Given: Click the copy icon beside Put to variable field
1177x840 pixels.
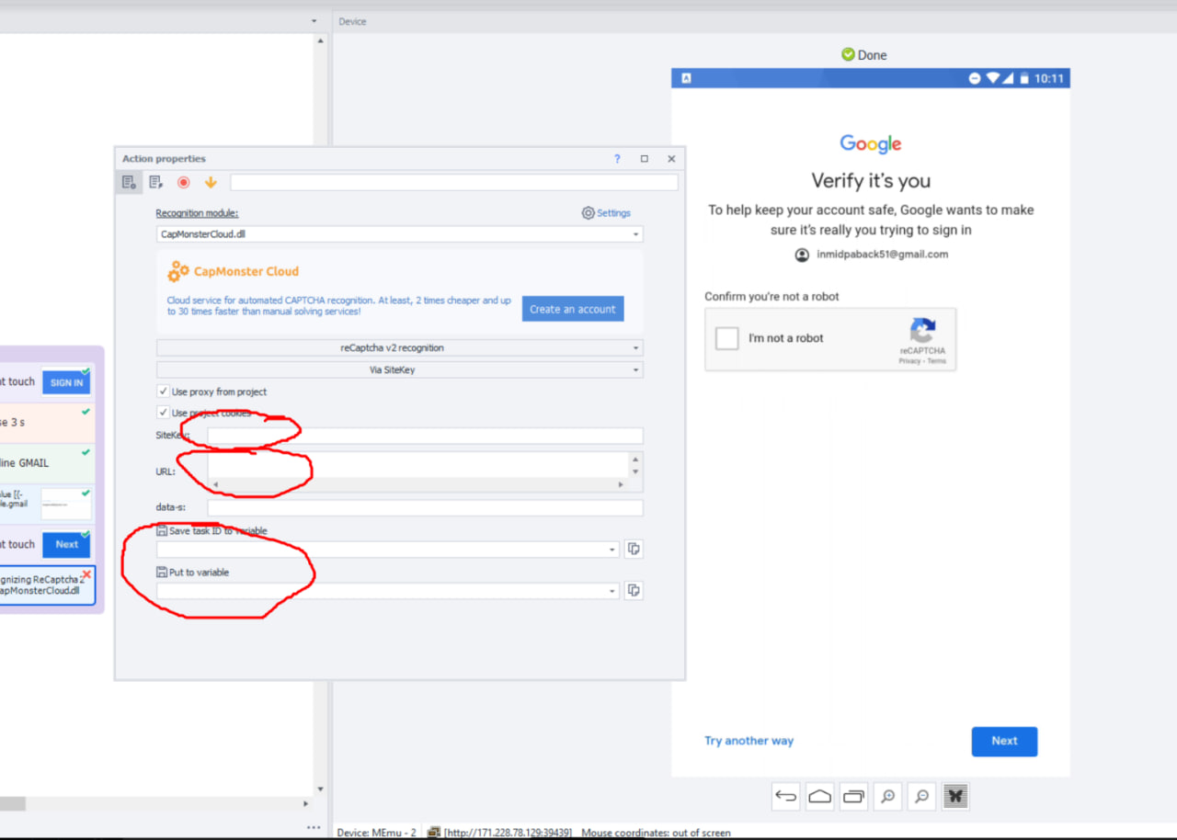Looking at the screenshot, I should click(634, 591).
